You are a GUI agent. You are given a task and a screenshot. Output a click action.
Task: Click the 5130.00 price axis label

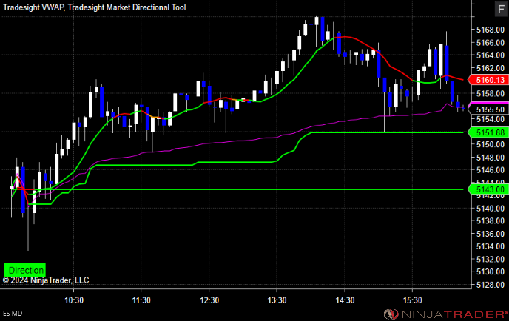pyautogui.click(x=491, y=271)
